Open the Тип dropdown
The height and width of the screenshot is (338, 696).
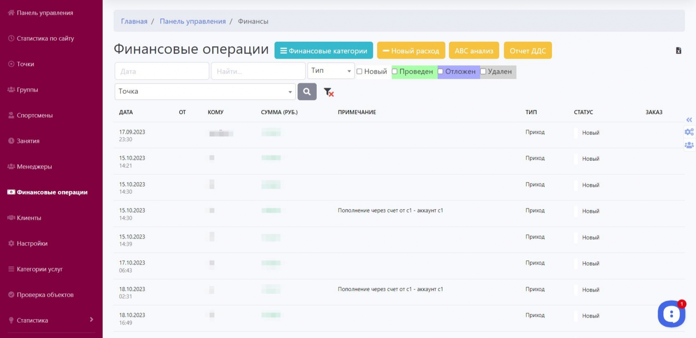pos(331,71)
